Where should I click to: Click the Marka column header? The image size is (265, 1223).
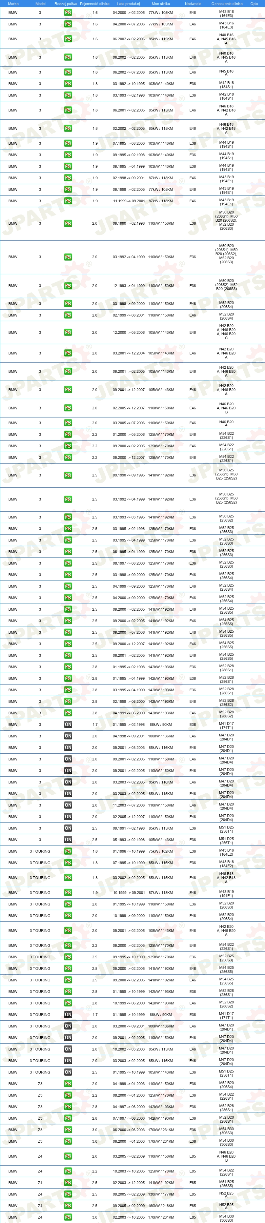[13, 3]
